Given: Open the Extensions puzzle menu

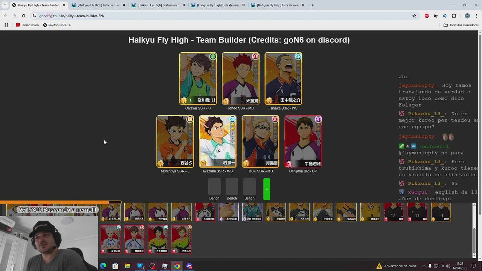Looking at the screenshot, I should click(454, 16).
